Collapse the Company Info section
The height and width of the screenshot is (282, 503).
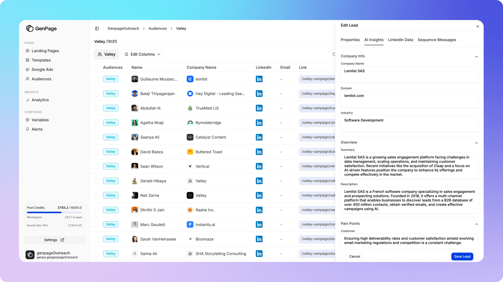[476, 56]
